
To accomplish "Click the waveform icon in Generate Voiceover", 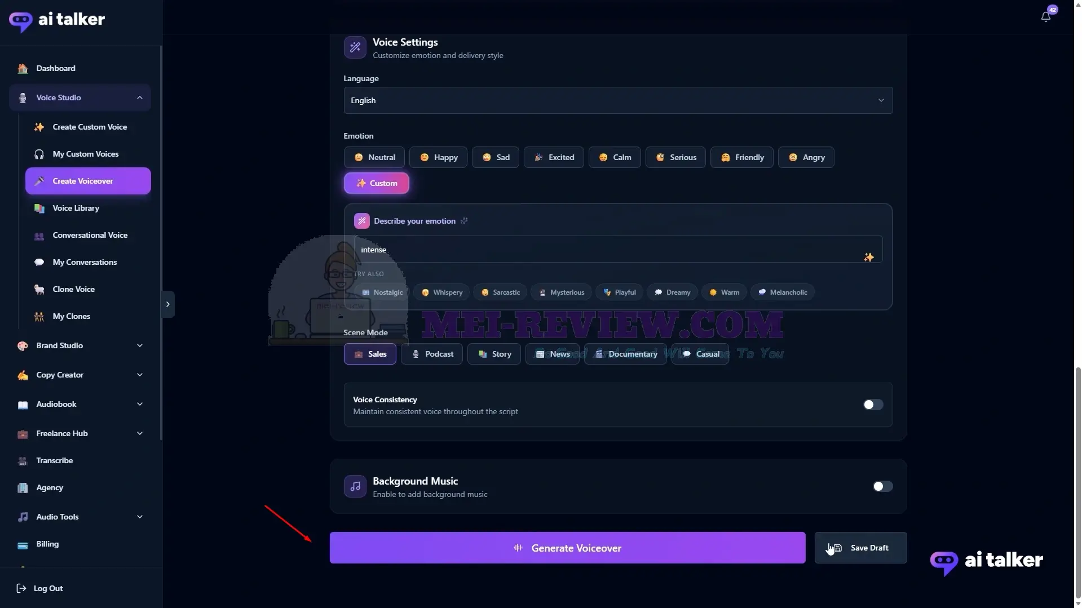I will pyautogui.click(x=518, y=548).
